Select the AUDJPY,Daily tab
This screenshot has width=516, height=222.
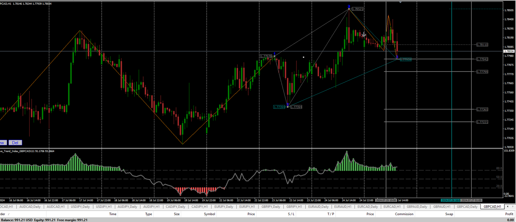coord(127,207)
